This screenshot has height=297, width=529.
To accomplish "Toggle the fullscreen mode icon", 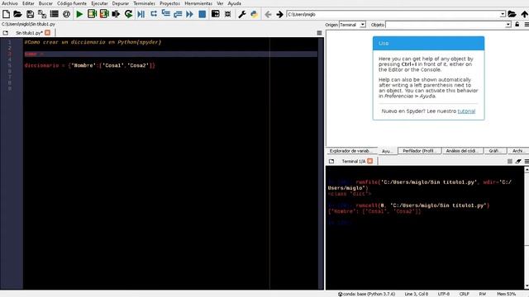I will point(228,14).
